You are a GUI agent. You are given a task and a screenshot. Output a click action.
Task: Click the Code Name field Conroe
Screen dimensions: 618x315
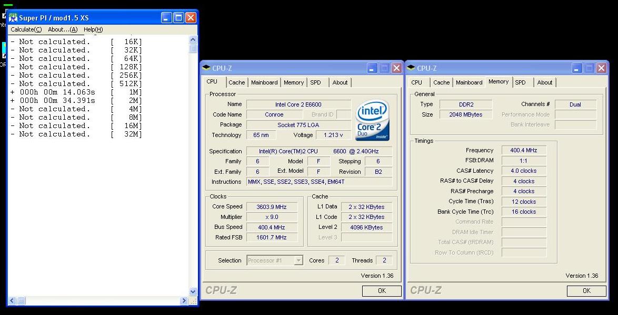(x=274, y=115)
